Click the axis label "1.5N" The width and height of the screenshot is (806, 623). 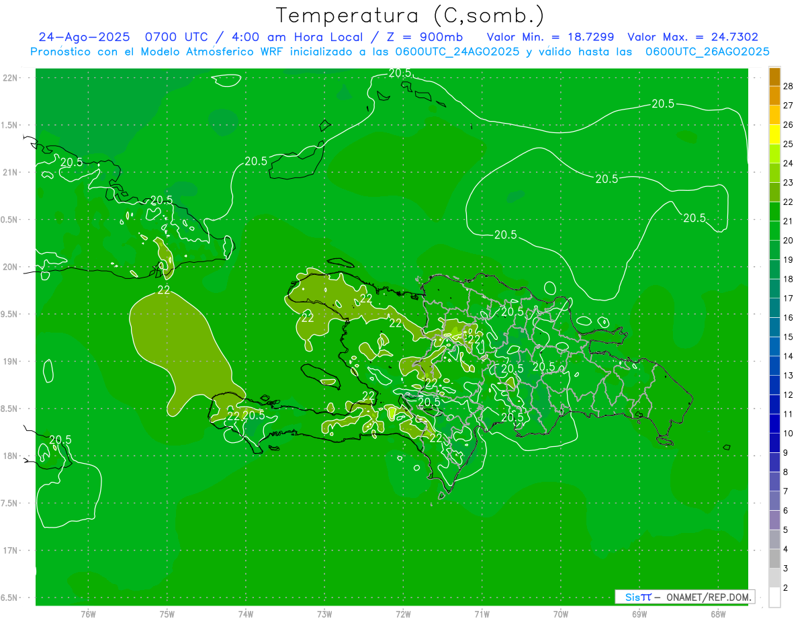pos(9,125)
